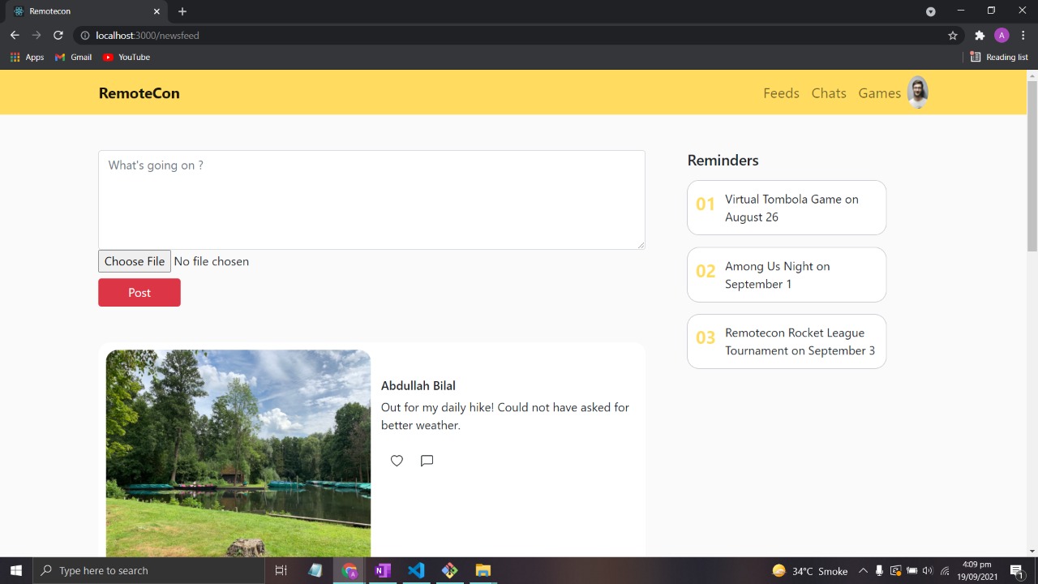This screenshot has width=1038, height=584.
Task: Open Task View on the taskbar
Action: click(x=281, y=570)
